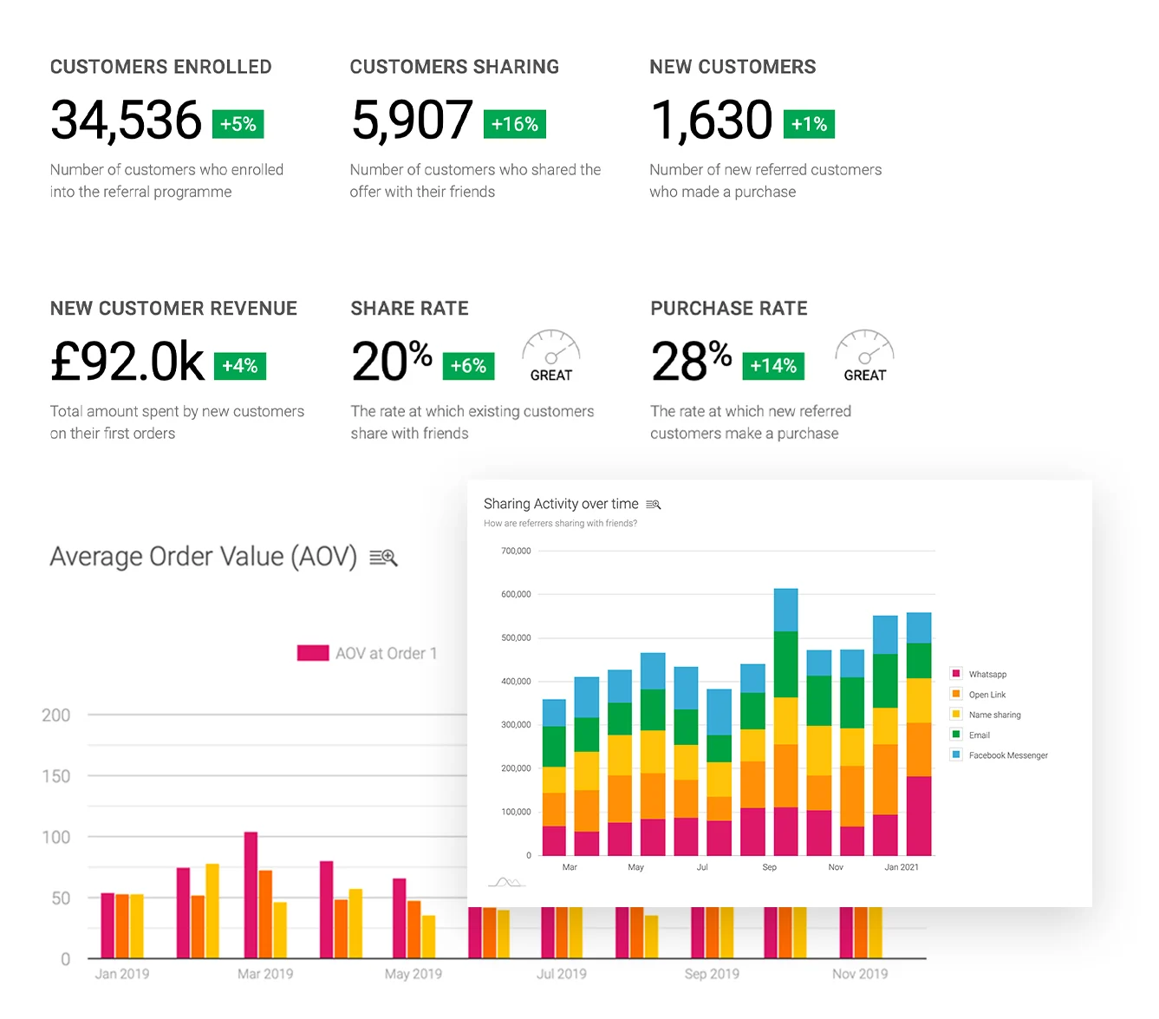Click the Average Order Value (AOV) title
The width and height of the screenshot is (1159, 1019).
(x=204, y=557)
